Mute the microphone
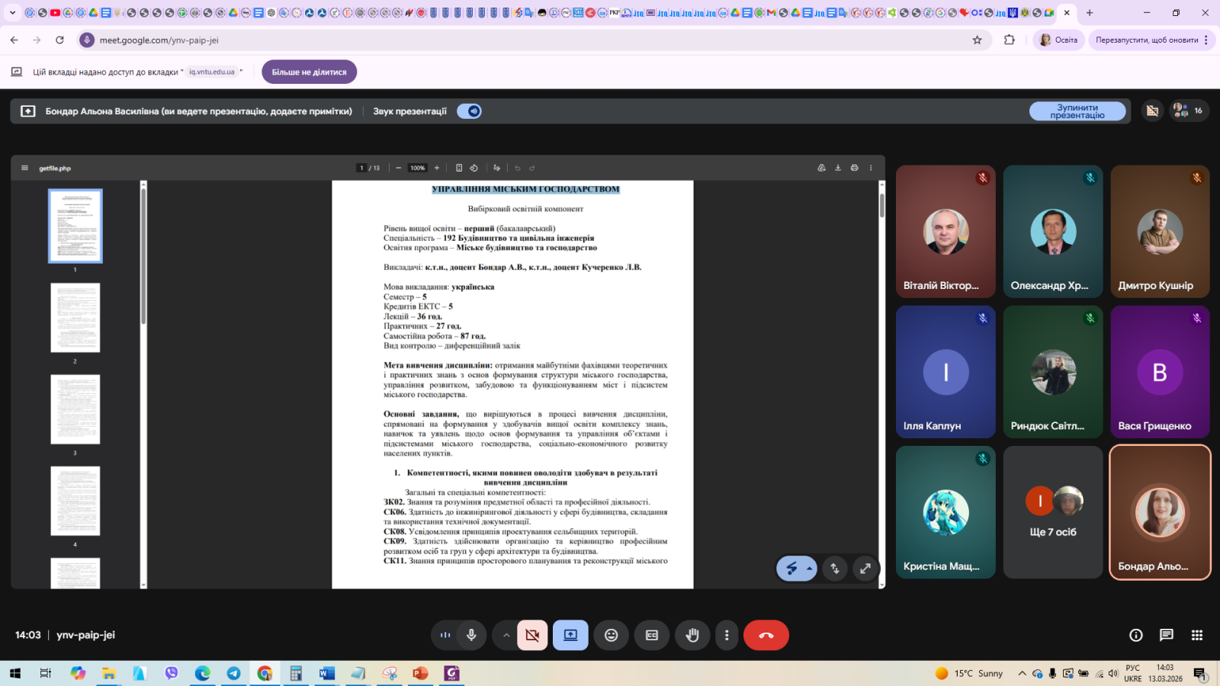The image size is (1220, 686). [471, 635]
